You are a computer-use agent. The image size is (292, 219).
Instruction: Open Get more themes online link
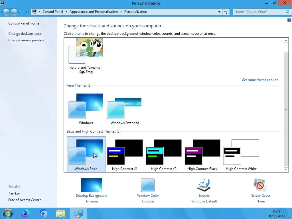[260, 80]
